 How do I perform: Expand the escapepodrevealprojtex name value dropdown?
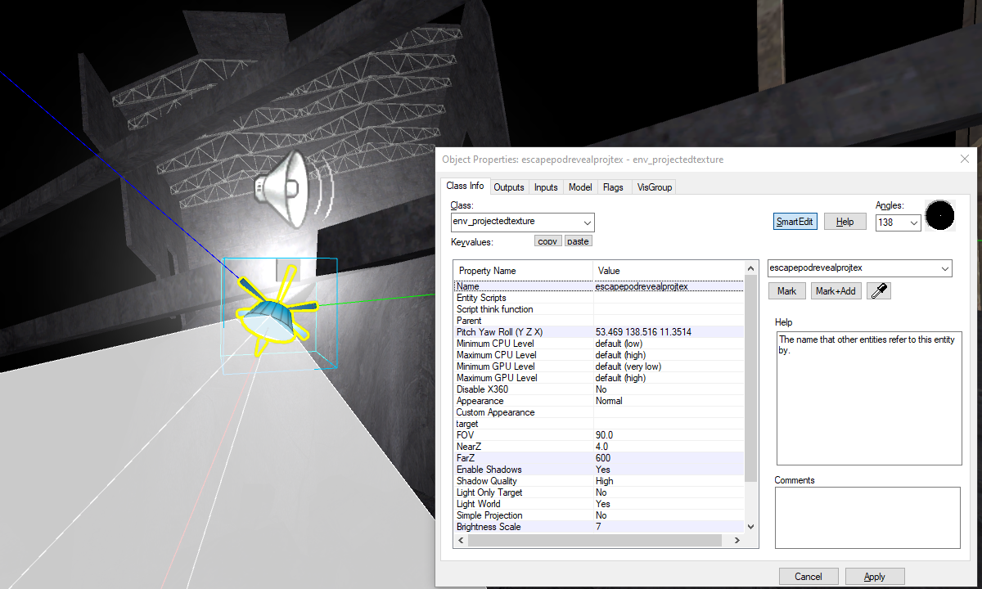click(945, 268)
